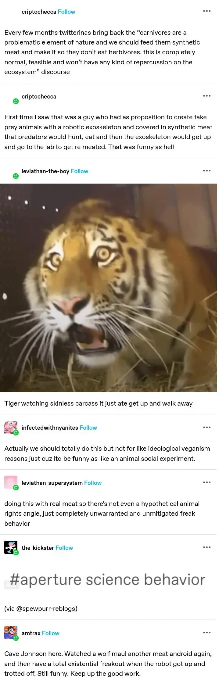Open three-dot menu for amtrax's post

(207, 633)
